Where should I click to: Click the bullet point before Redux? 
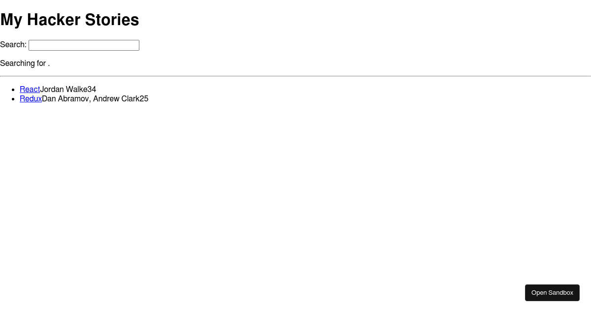pyautogui.click(x=13, y=99)
